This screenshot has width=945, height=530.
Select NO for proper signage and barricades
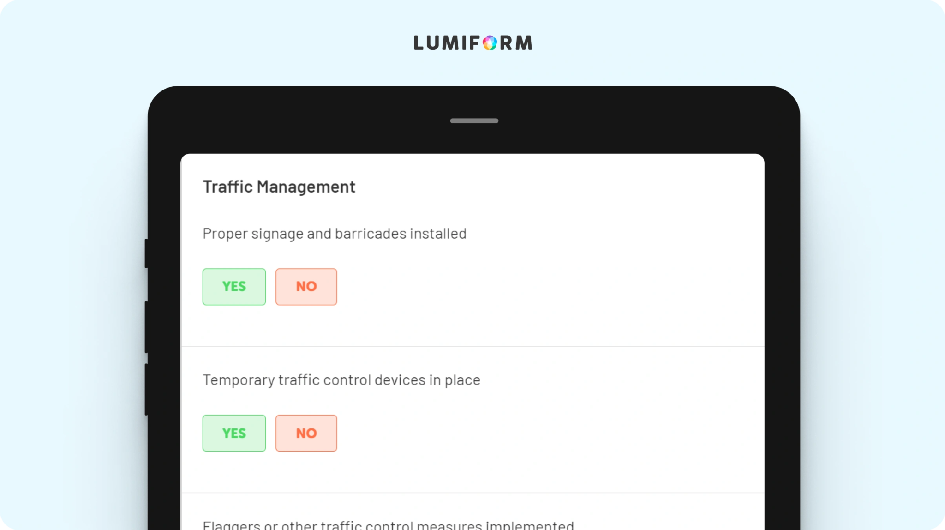coord(306,287)
